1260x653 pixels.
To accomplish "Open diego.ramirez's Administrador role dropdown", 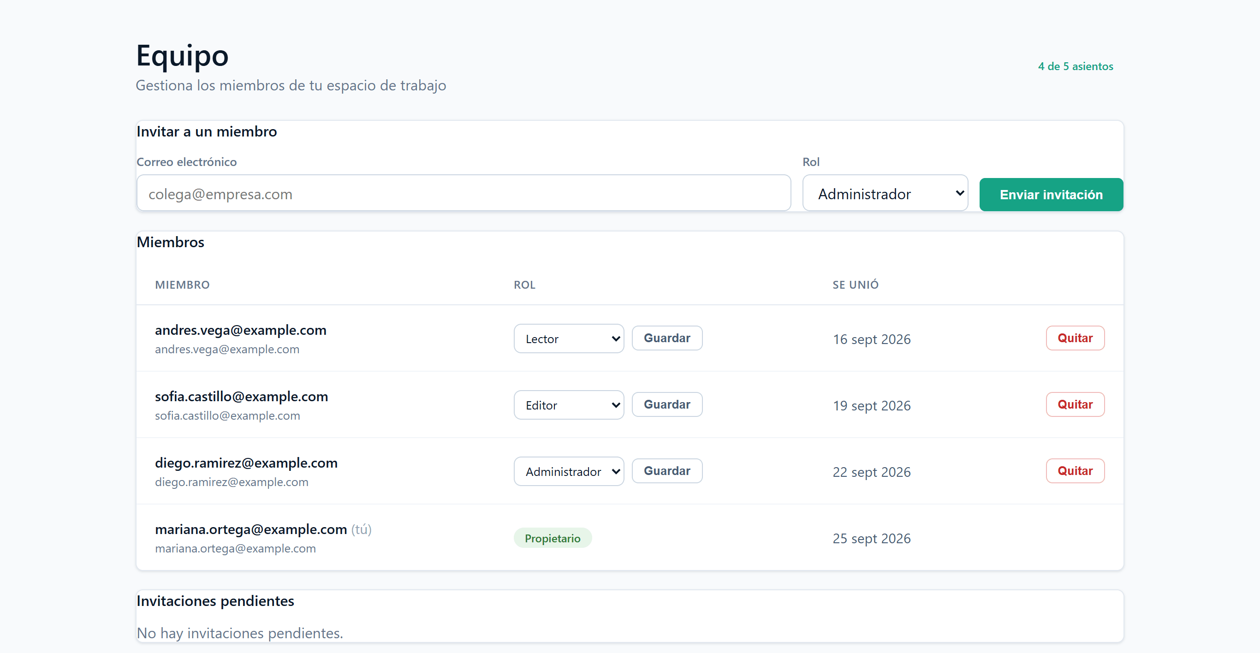I will (x=568, y=471).
